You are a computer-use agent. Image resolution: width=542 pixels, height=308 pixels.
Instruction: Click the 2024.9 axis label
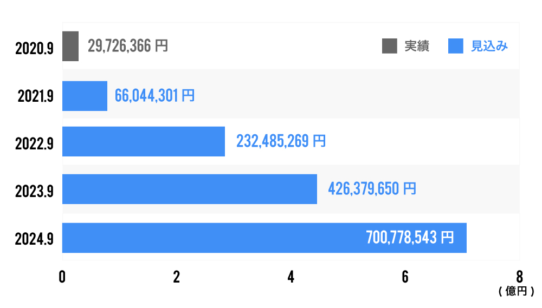point(35,239)
